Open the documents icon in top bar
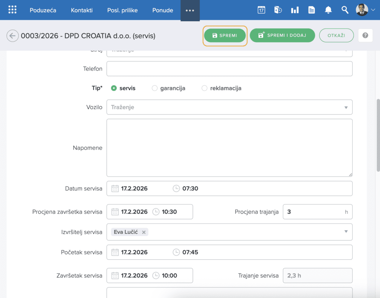The height and width of the screenshot is (298, 380). coord(311,10)
